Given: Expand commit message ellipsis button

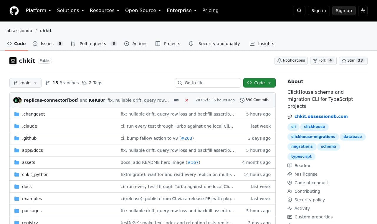Looking at the screenshot, I should (176, 100).
